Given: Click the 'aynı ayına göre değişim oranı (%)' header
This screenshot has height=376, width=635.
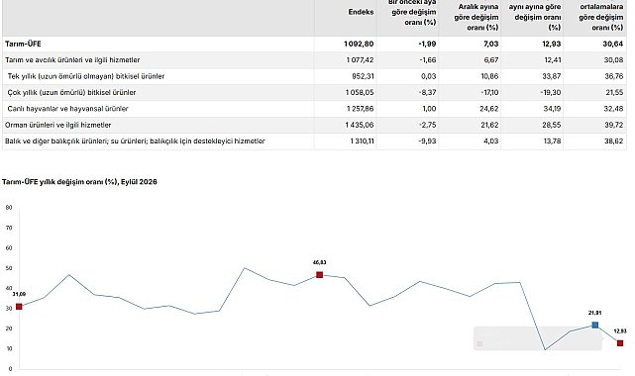Looking at the screenshot, I should coord(535,18).
